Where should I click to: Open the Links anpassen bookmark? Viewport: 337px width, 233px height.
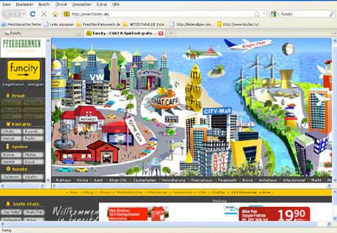[x=59, y=24]
